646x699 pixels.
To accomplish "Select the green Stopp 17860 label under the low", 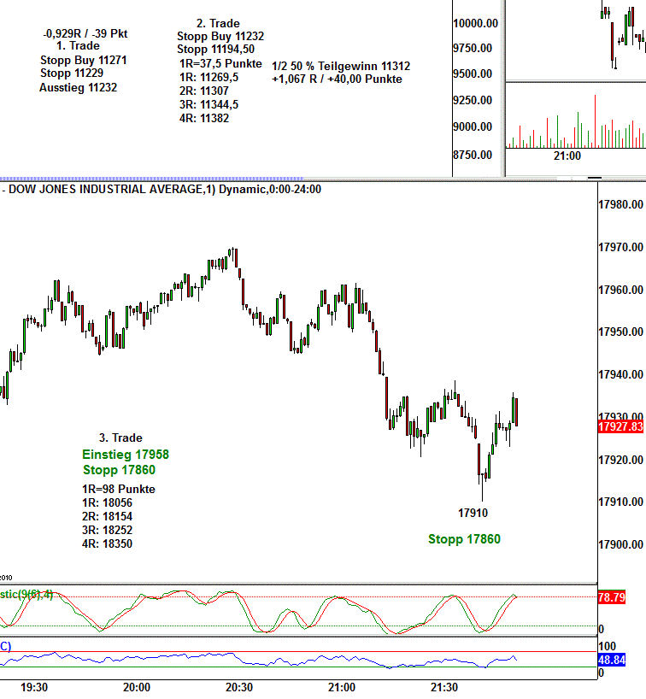I will [x=464, y=539].
